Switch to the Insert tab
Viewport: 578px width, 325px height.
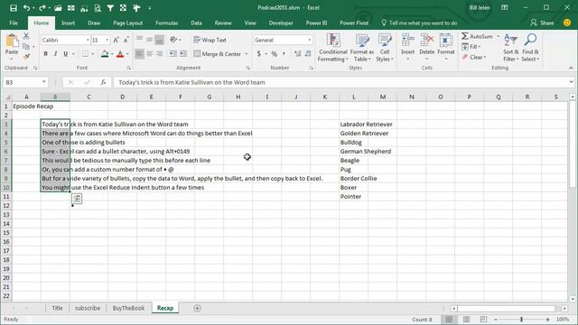[68, 23]
